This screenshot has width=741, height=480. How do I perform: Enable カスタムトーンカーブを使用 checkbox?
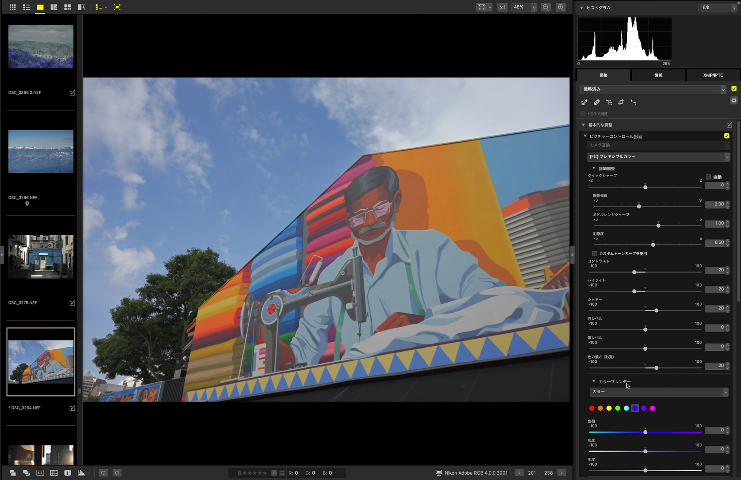coord(595,253)
